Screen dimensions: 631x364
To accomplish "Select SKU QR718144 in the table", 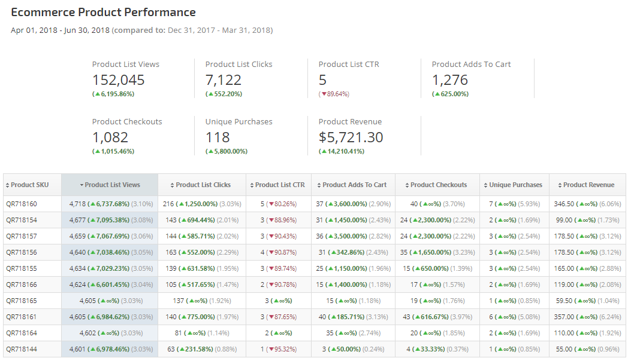I will coord(22,349).
